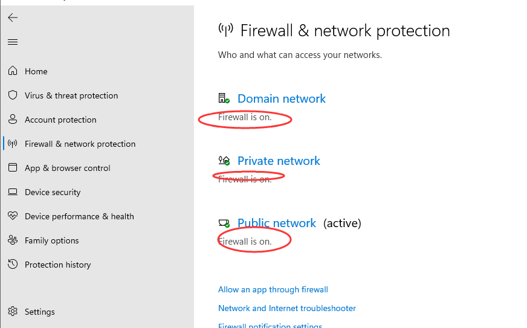Click the back arrow icon
Screen dimensions: 527x328
click(x=13, y=18)
